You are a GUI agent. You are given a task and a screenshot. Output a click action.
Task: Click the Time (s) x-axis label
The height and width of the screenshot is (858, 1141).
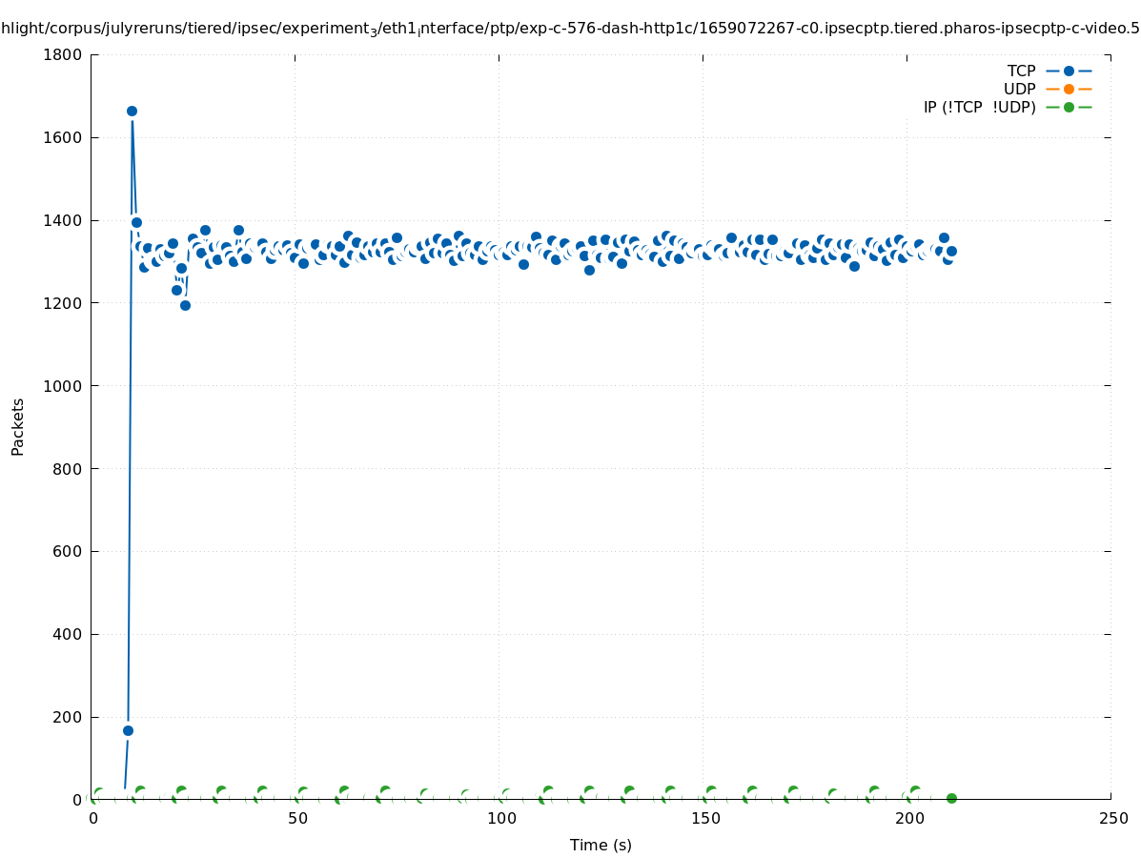(x=601, y=845)
